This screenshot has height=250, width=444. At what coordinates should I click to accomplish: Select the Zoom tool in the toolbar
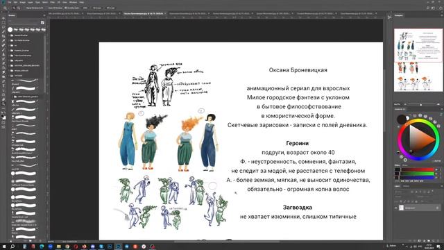pyautogui.click(x=3, y=103)
